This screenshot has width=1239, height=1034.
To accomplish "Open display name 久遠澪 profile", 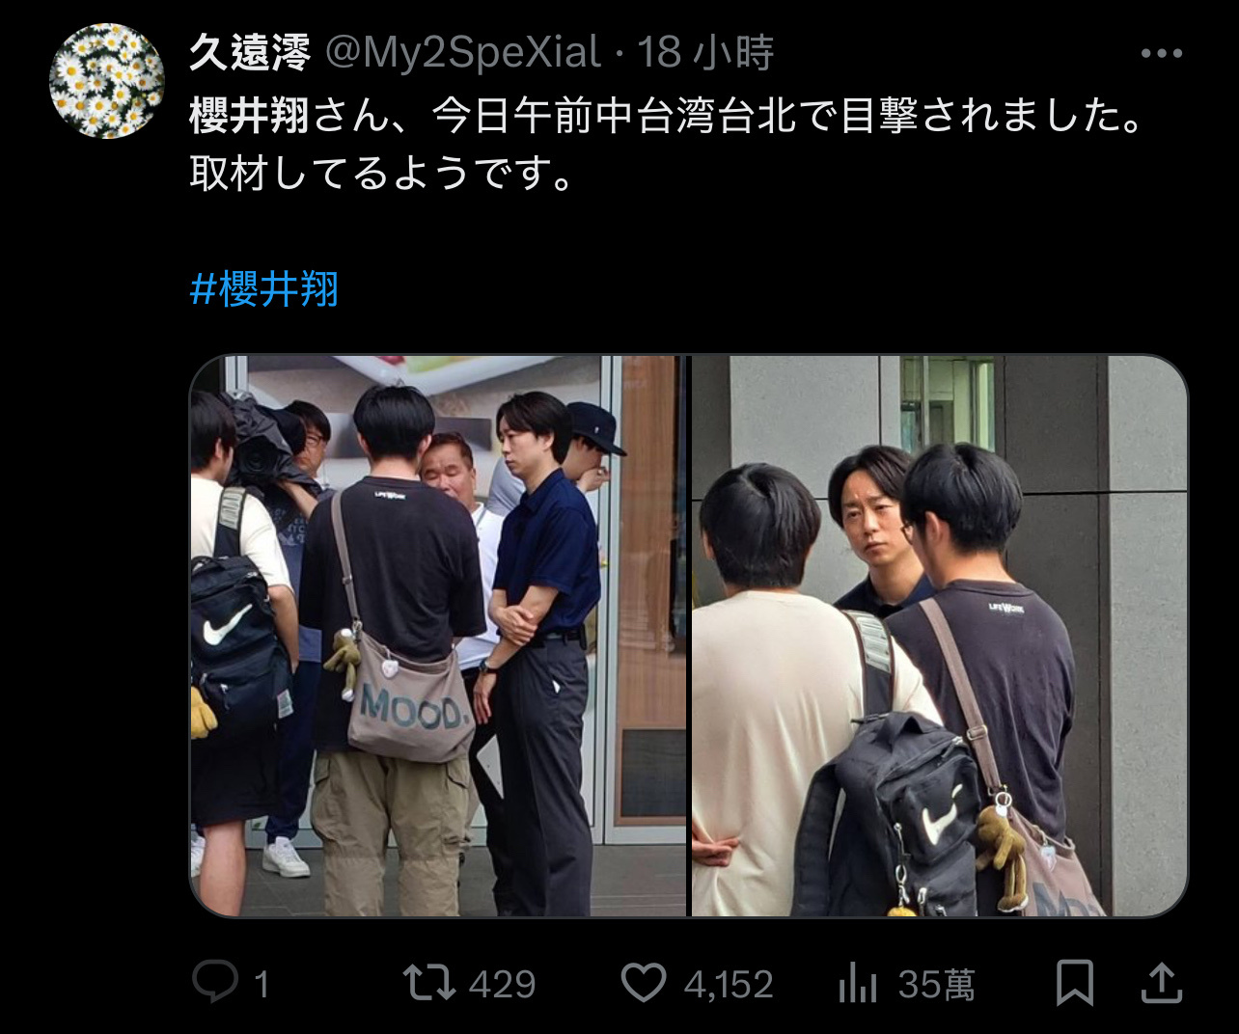I will 250,53.
